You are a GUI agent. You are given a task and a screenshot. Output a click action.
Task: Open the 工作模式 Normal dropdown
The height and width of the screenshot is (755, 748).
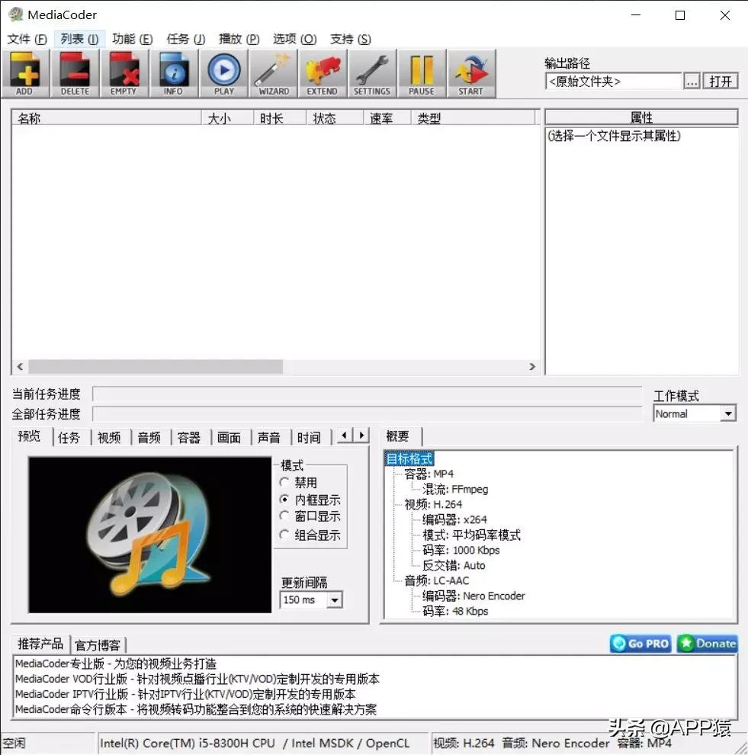tap(695, 413)
